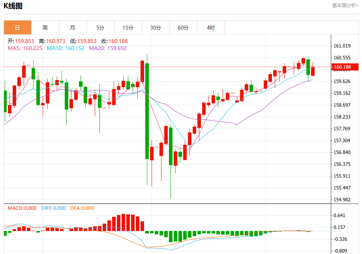Screen dimensions: 362x254
Task: Click the 154.982 price axis label
Action: coord(342,200)
